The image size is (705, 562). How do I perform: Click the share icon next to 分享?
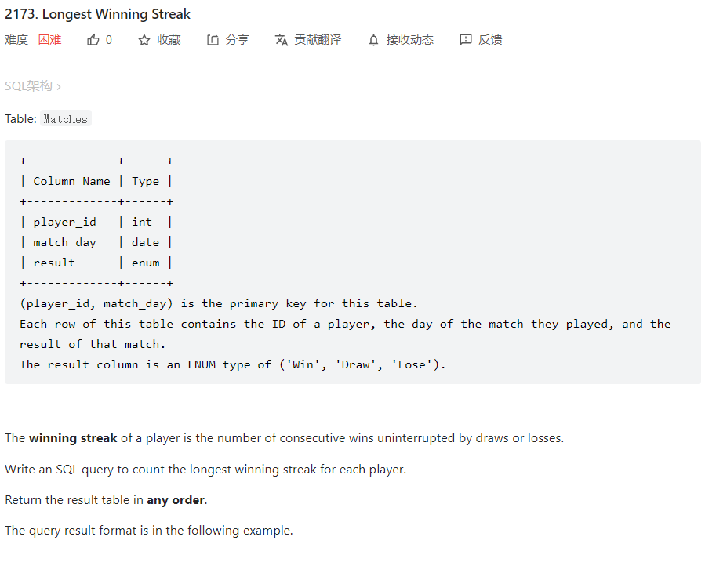pos(213,40)
